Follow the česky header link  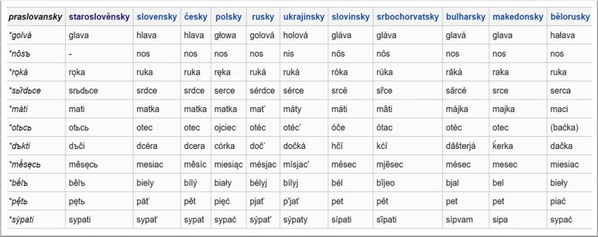coord(196,17)
